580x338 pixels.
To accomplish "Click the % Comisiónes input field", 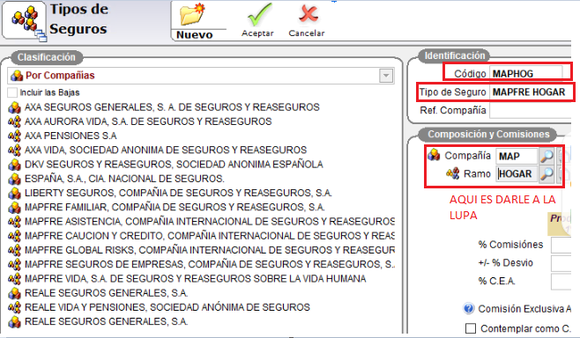I will tap(561, 245).
